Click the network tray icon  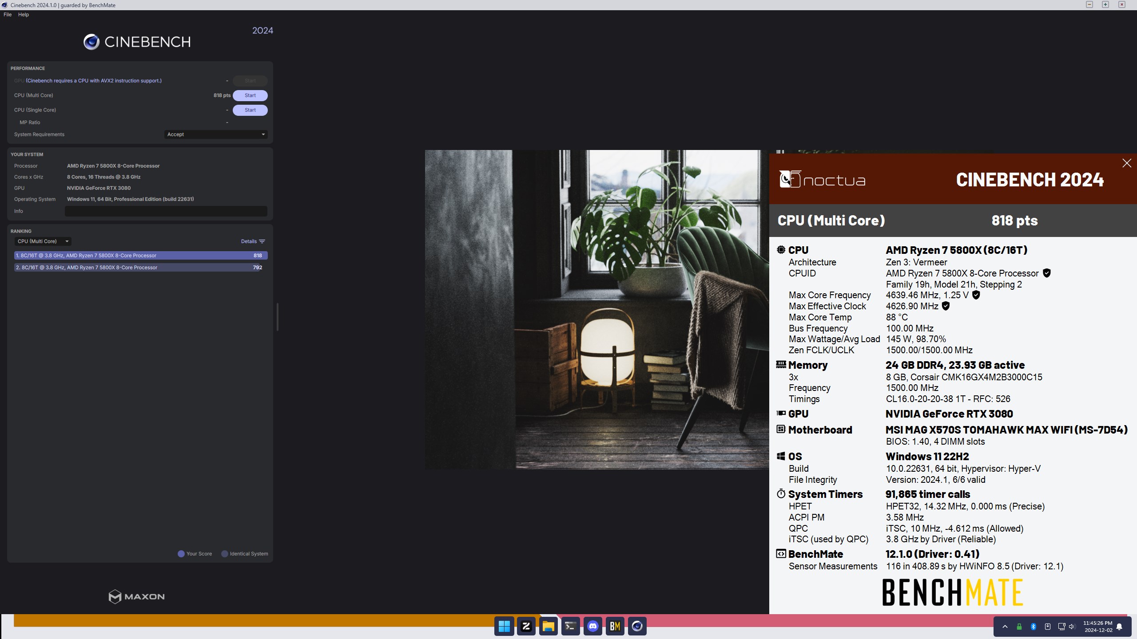pyautogui.click(x=1061, y=627)
